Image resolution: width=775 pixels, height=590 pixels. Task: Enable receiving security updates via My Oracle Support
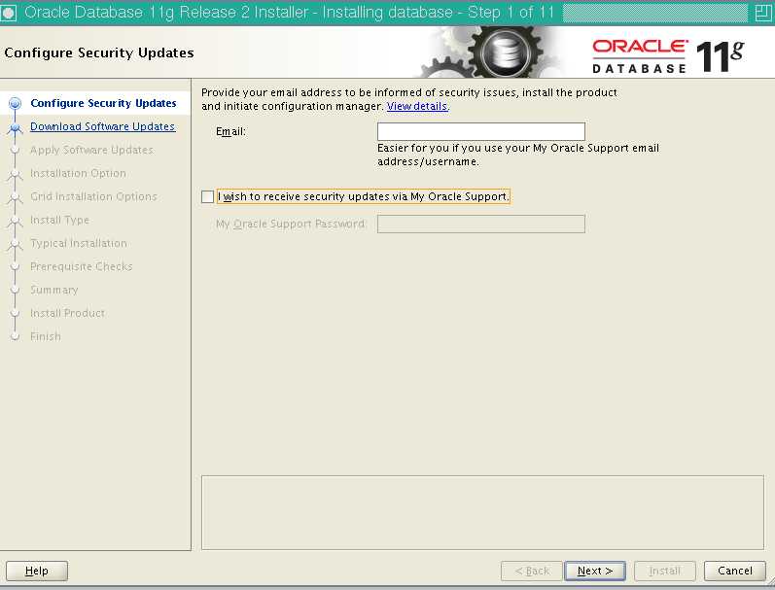[207, 196]
